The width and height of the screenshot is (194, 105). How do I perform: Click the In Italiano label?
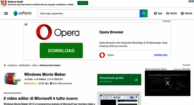(40, 79)
